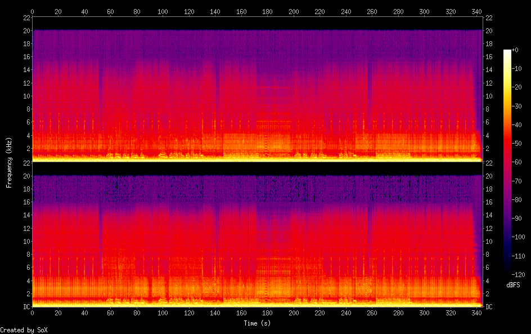This screenshot has height=334, width=531.
Task: Click the "Time (s)" axis title
Action: pyautogui.click(x=258, y=323)
